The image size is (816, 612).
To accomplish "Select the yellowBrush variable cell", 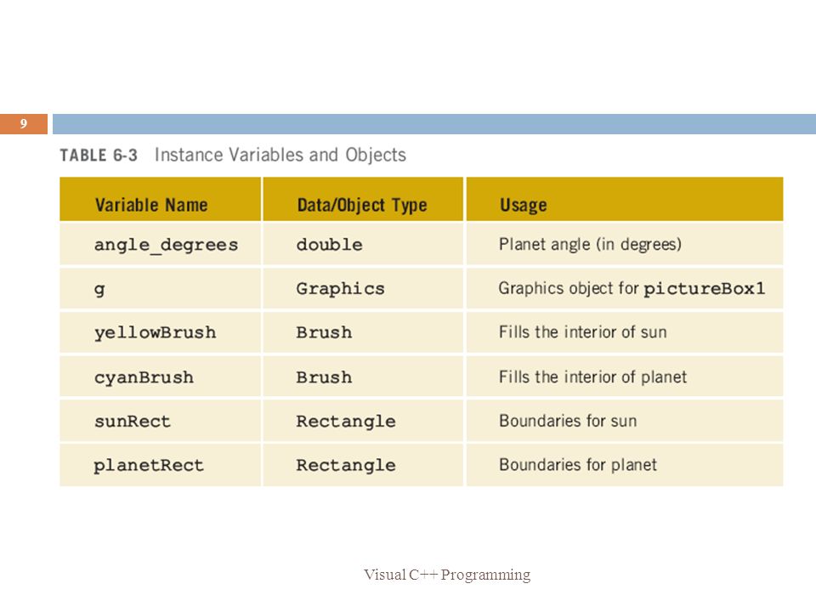I will (161, 332).
